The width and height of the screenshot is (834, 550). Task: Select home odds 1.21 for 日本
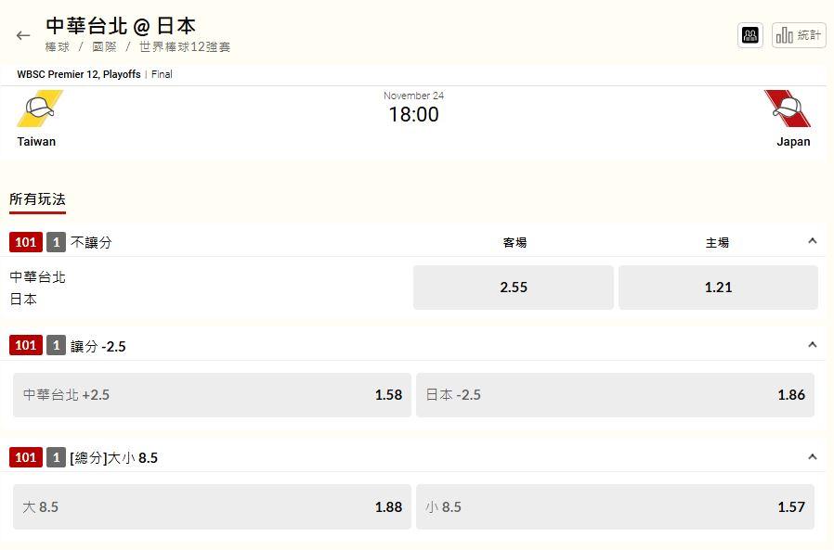coord(718,288)
